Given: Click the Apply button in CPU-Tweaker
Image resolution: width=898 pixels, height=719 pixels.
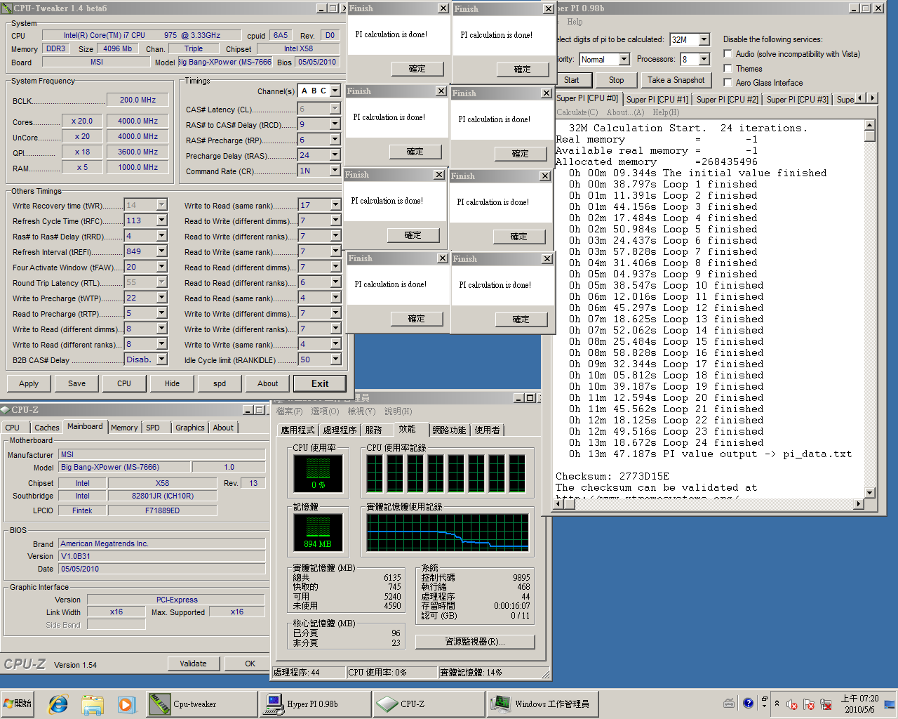Looking at the screenshot, I should [29, 383].
